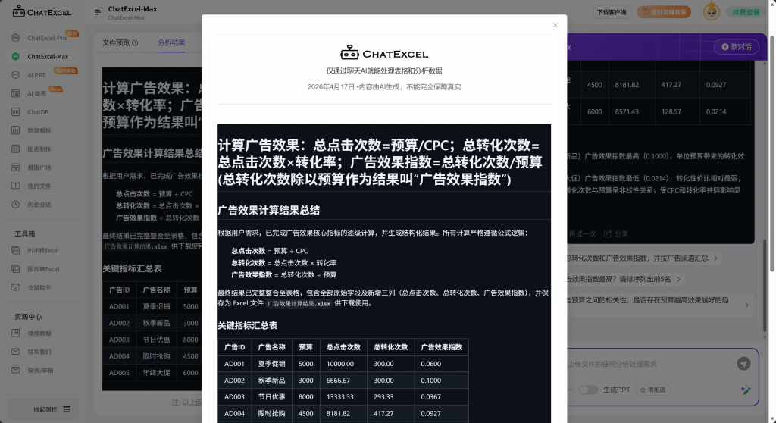Open ChatDB sidebar icon
The height and width of the screenshot is (423, 776).
[x=16, y=112]
